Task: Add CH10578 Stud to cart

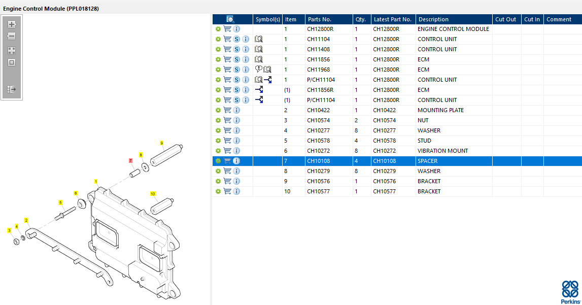Action: (227, 141)
